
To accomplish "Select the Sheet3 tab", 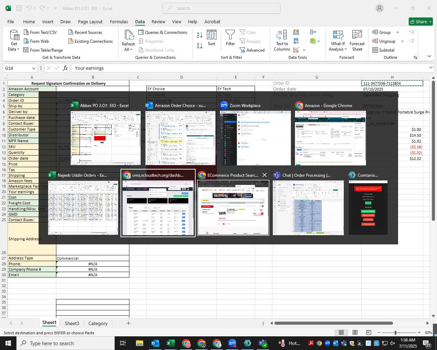I will point(72,323).
